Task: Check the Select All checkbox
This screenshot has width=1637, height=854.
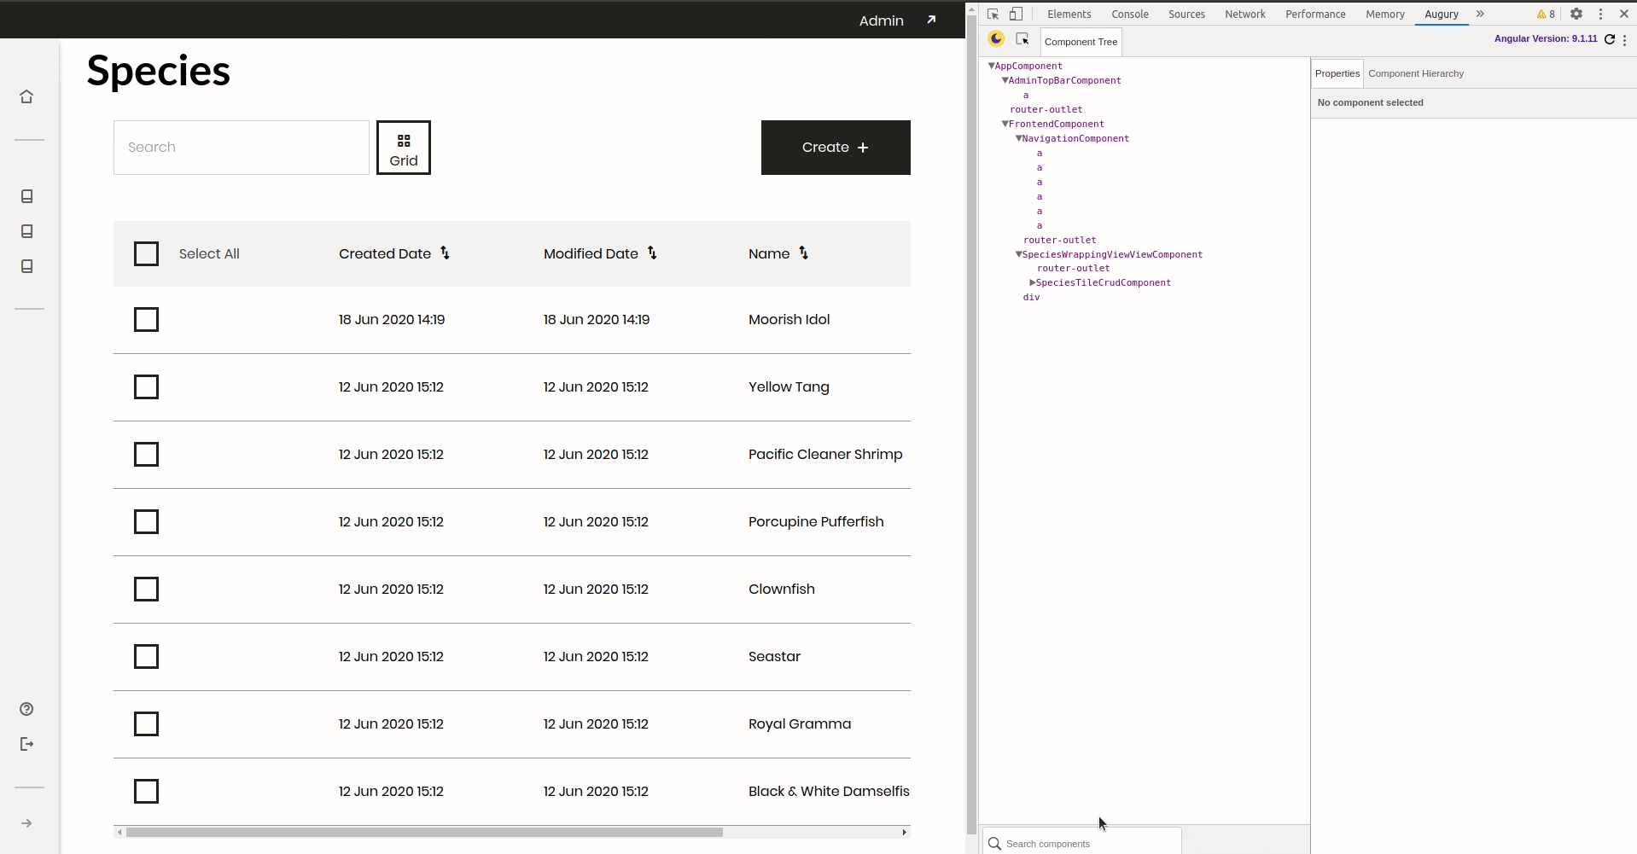Action: [147, 254]
